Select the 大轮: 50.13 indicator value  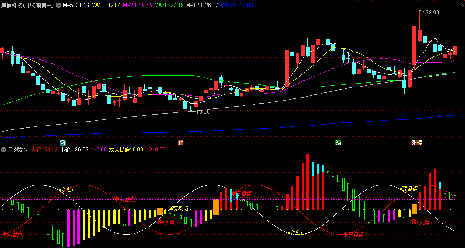click(x=45, y=150)
